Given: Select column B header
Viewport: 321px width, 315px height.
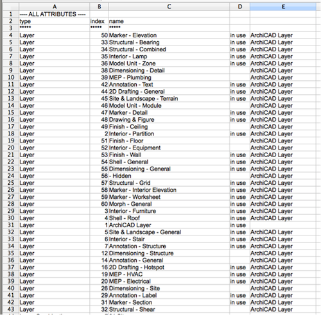Looking at the screenshot, I should (x=99, y=7).
